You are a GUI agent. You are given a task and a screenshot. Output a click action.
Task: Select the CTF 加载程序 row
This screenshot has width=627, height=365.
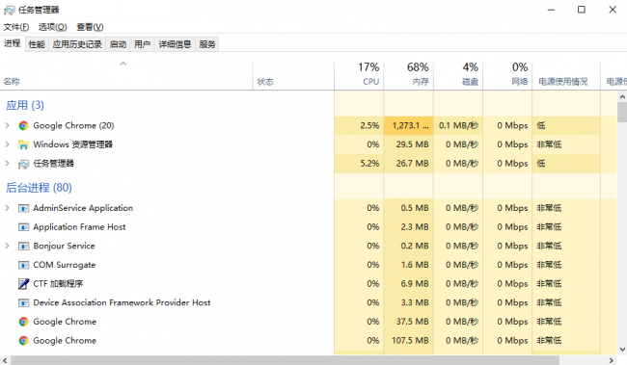[x=58, y=283]
